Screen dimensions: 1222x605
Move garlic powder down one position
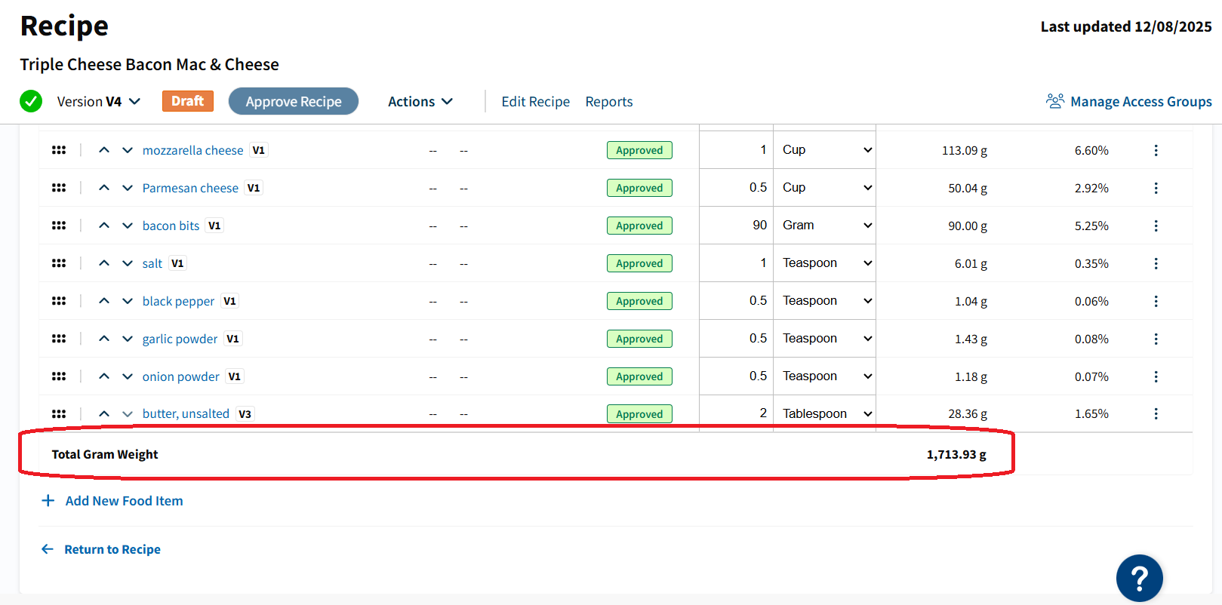coord(128,339)
